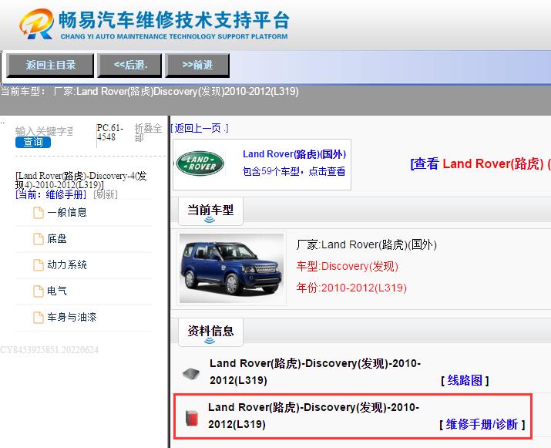The height and width of the screenshot is (448, 551).
Task: Select the 车身与油漆 tree item
Action: click(x=72, y=317)
